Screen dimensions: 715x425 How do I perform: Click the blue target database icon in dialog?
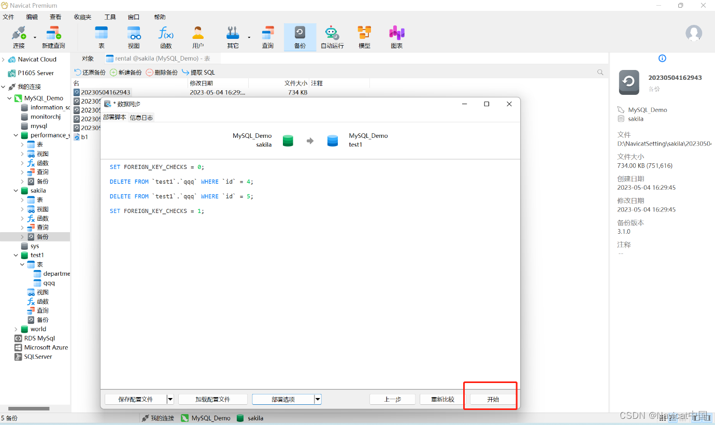(333, 140)
